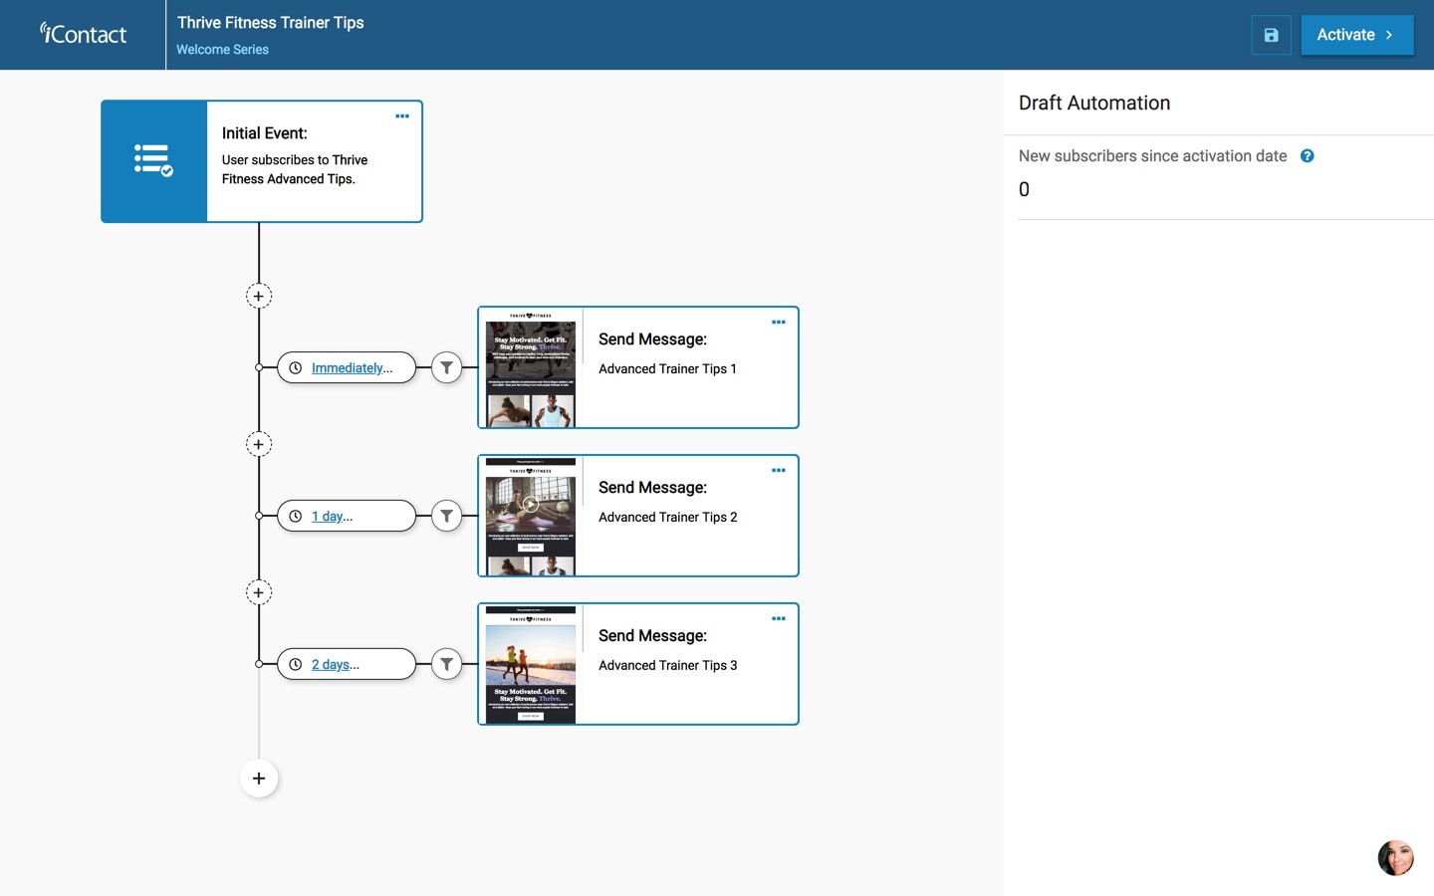Click the filter icon for 2 days step
This screenshot has height=896, width=1434.
click(447, 664)
